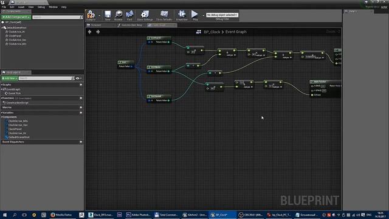
Task: Click BP_Clock in the graph breadcrumb
Action: pos(212,32)
